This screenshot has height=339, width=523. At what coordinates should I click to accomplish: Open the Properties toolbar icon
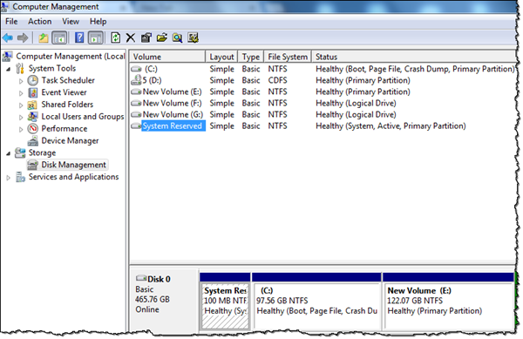pos(146,37)
